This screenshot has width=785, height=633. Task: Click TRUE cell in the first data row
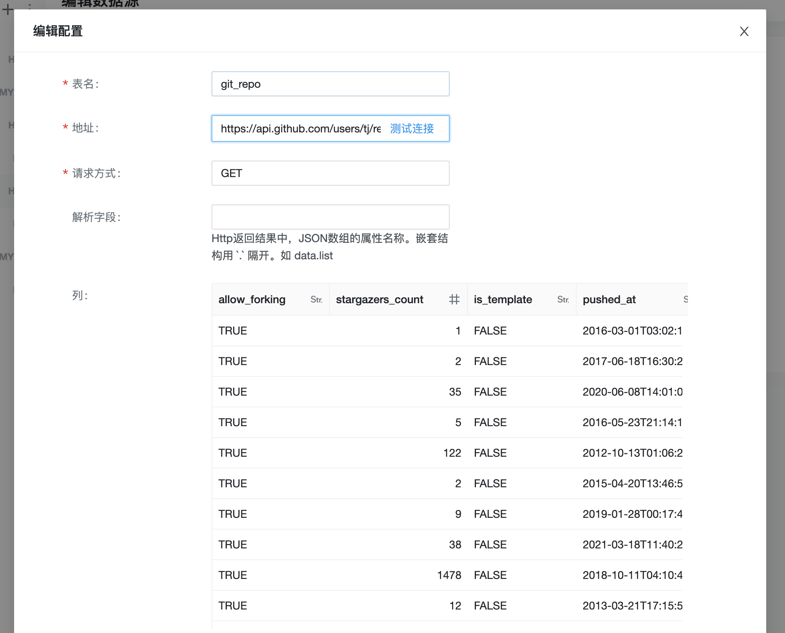(x=233, y=331)
